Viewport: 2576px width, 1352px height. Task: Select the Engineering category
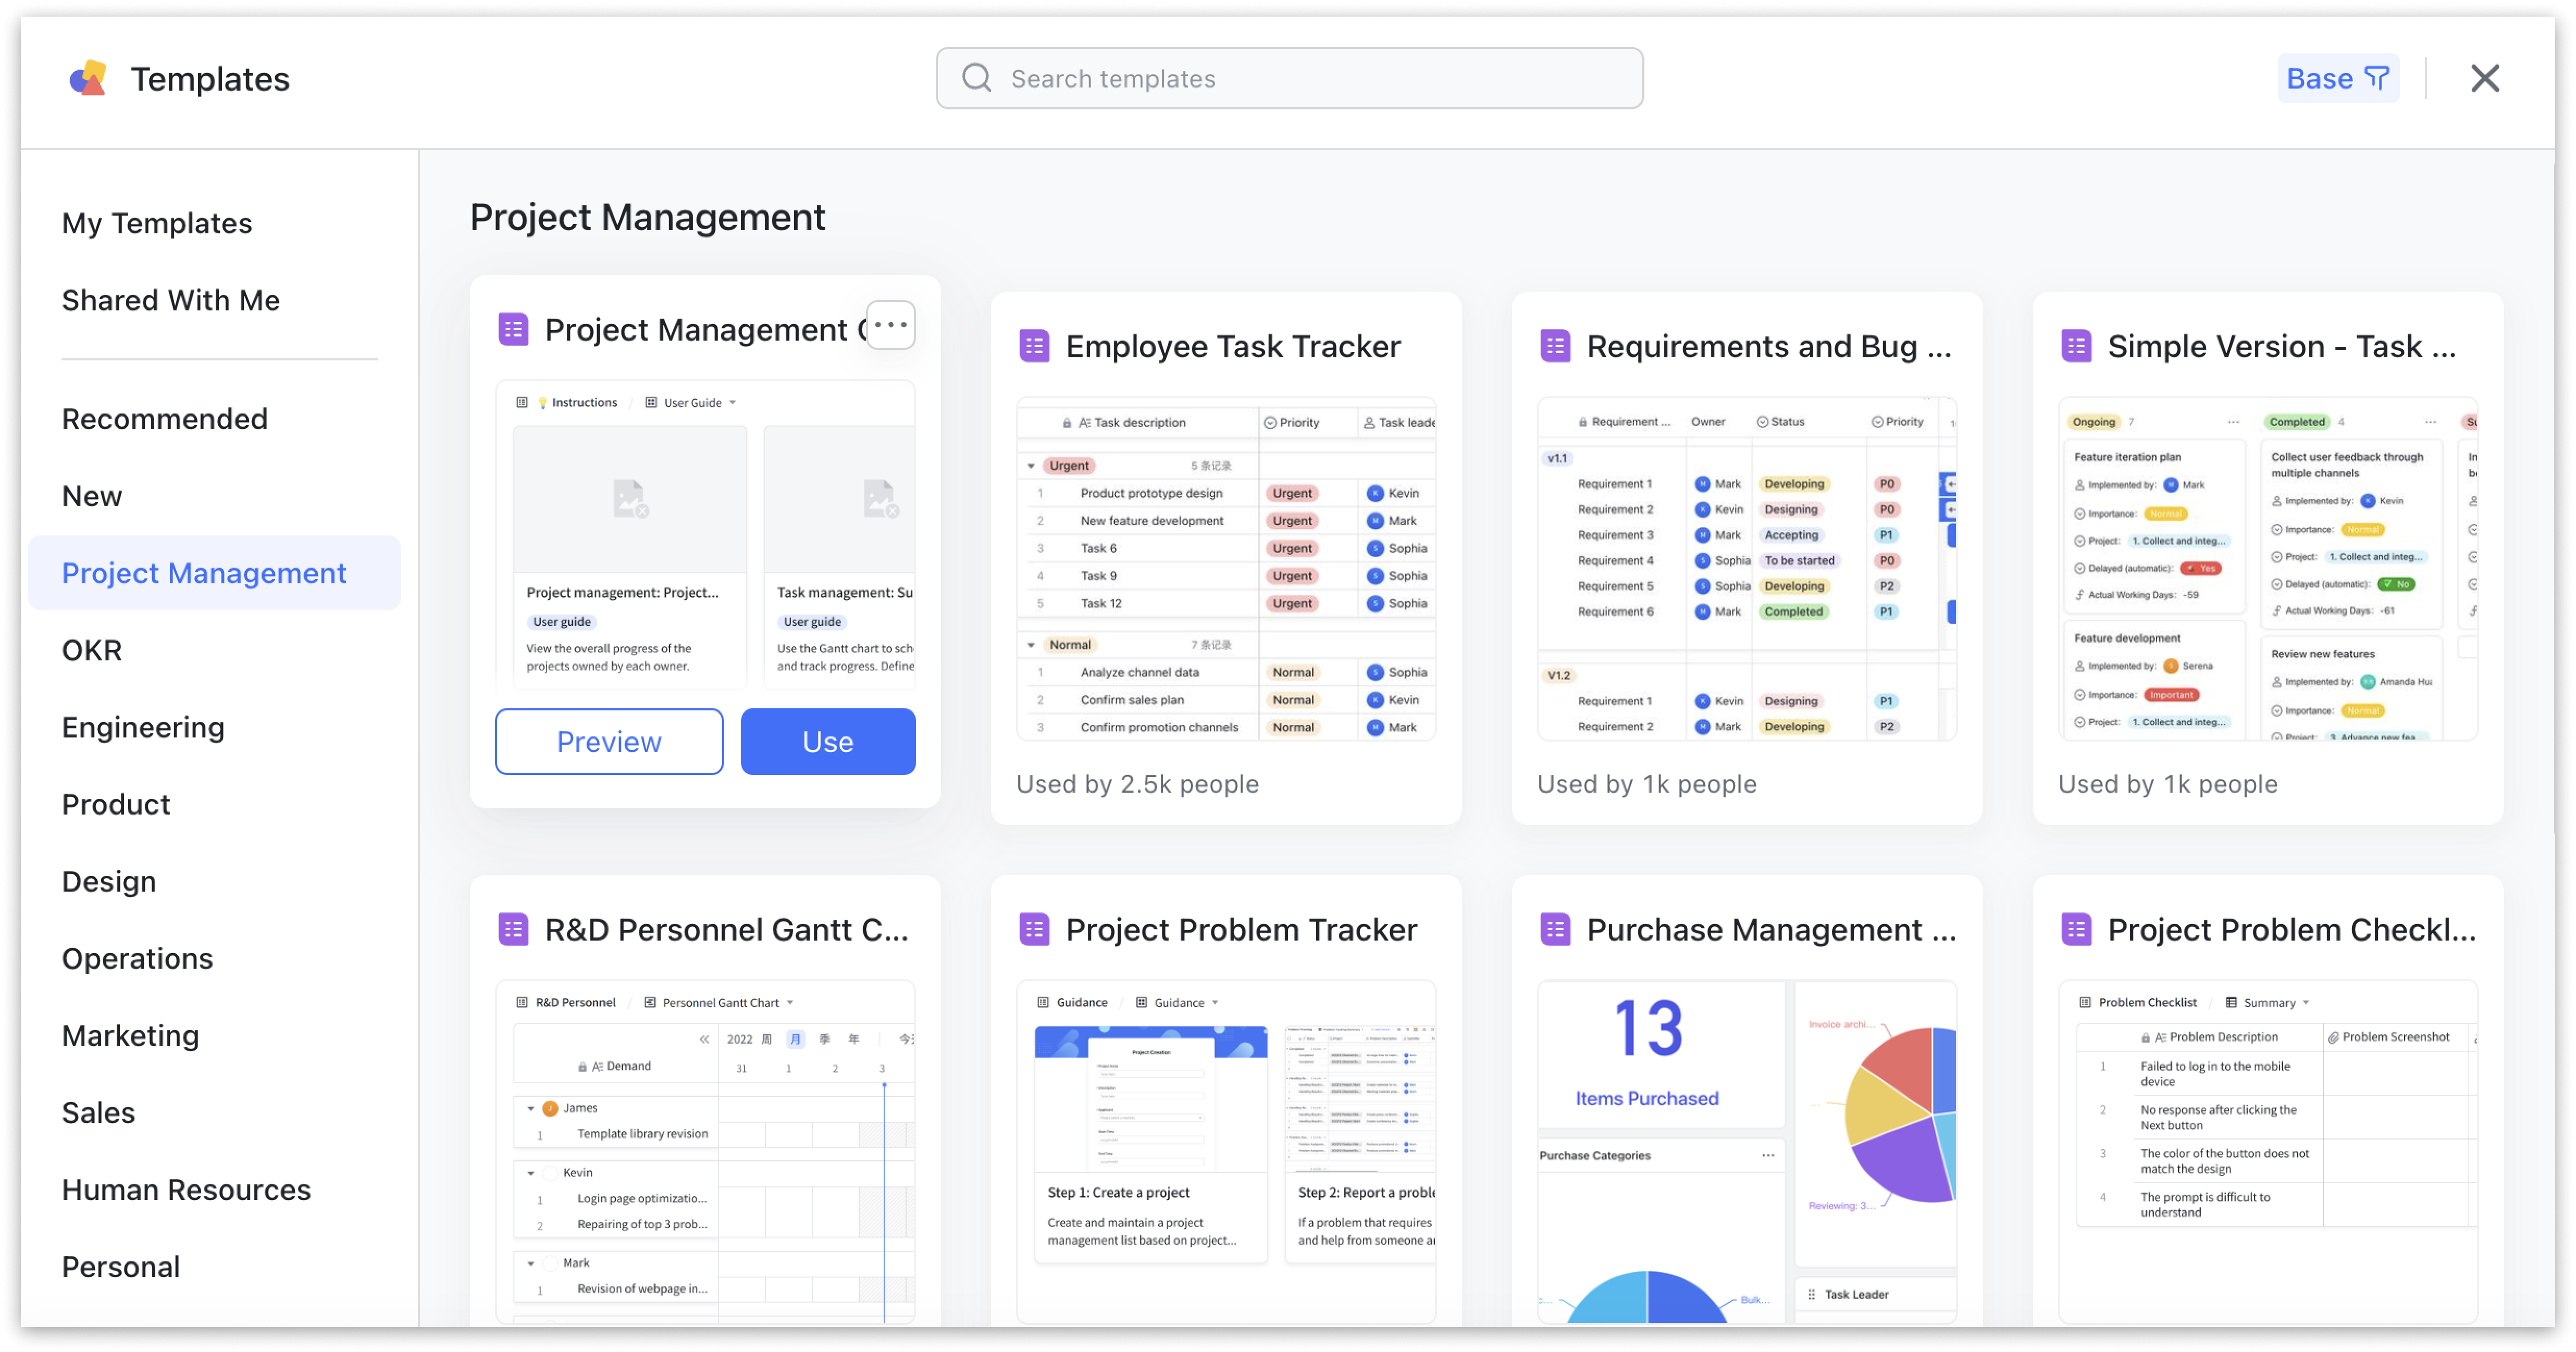(143, 728)
